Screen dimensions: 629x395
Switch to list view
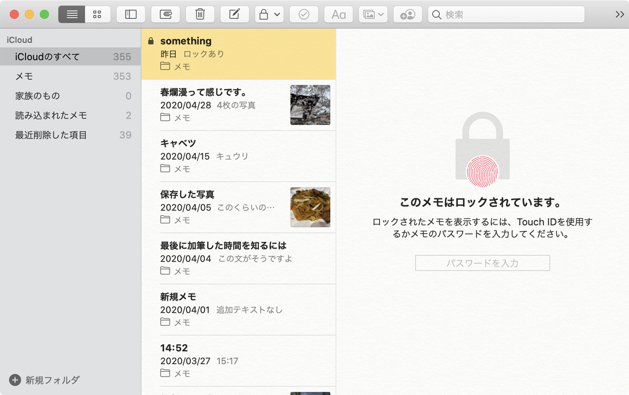tap(72, 14)
